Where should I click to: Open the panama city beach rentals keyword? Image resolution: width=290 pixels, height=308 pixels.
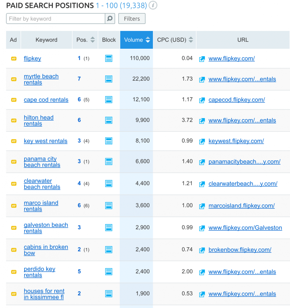pos(42,162)
